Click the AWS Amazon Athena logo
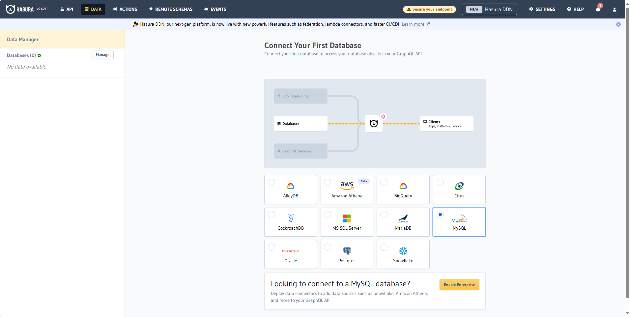The height and width of the screenshot is (317, 630). click(x=347, y=186)
